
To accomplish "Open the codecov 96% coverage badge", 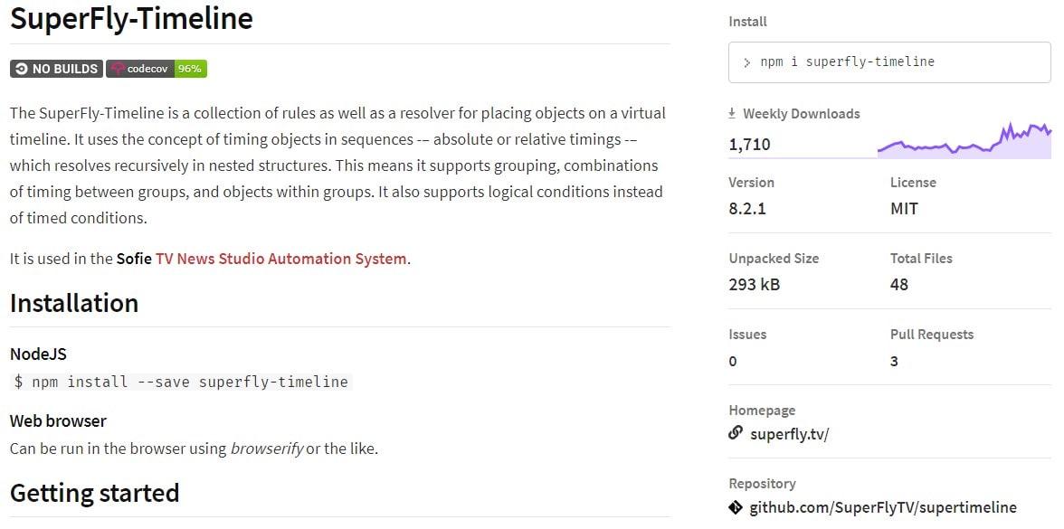I will pyautogui.click(x=156, y=69).
